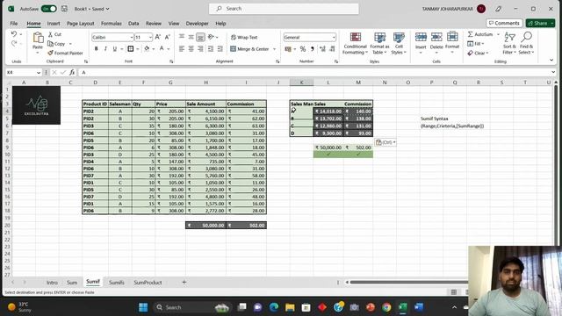
Task: Click the taskbar Search box
Action: 191,307
